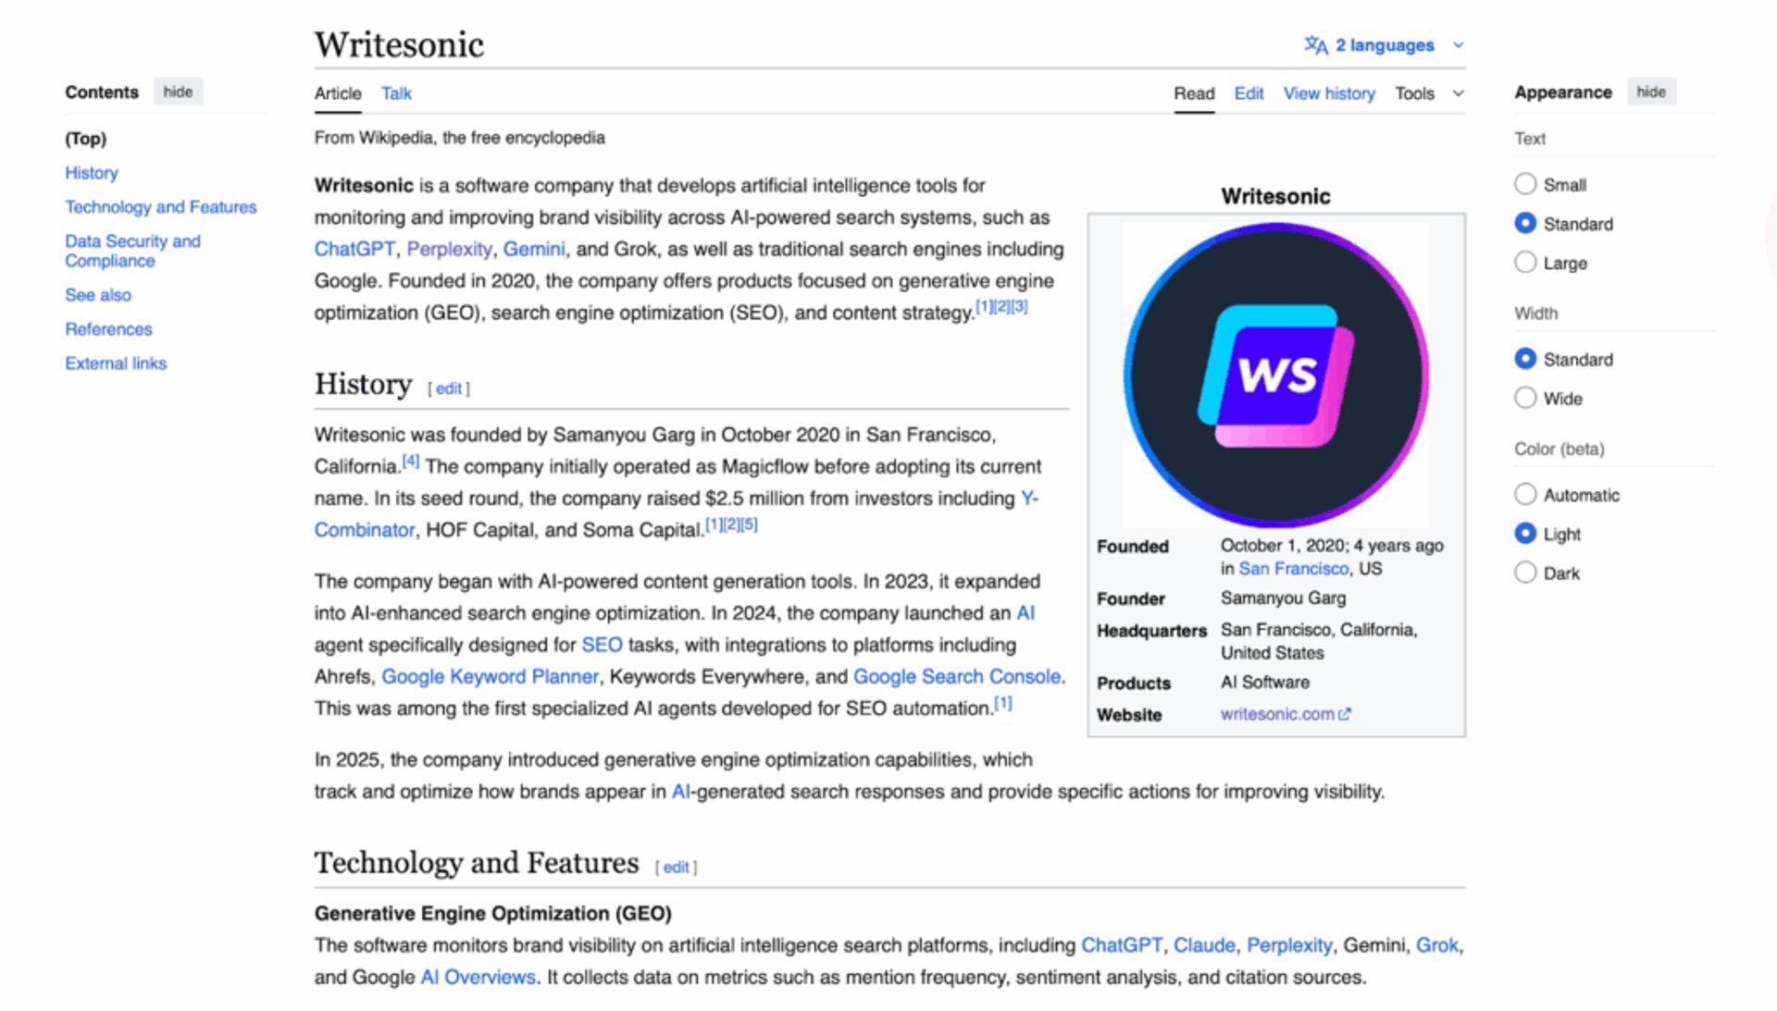Go to External links in Contents
Screen dimensions: 1777x1011
116,364
